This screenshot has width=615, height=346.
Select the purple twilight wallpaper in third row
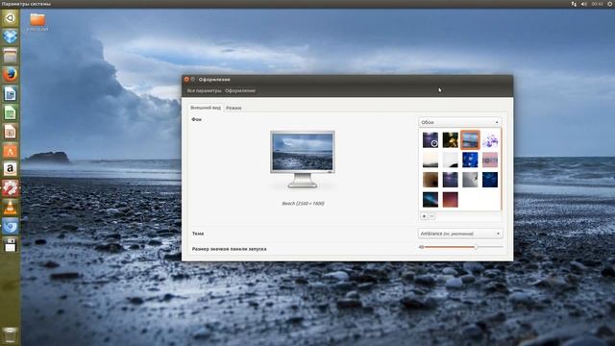point(451,180)
